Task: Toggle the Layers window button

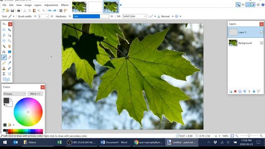Action: [248, 5]
